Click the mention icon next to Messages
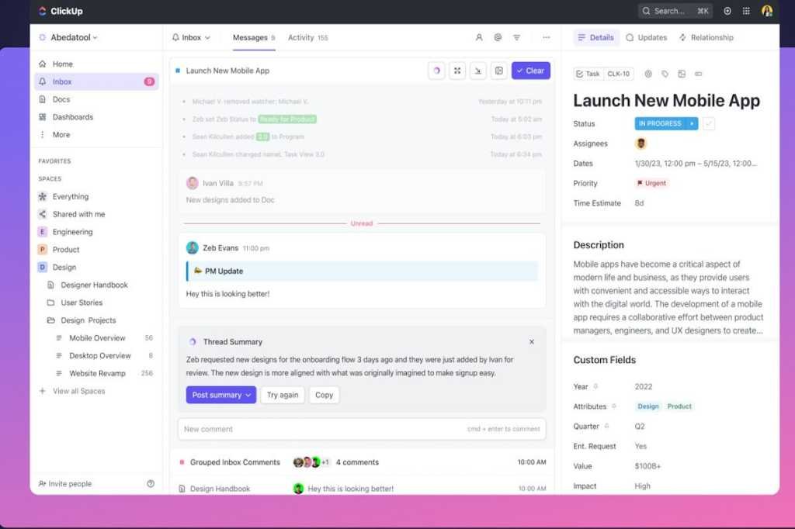Image resolution: width=795 pixels, height=529 pixels. tap(498, 37)
